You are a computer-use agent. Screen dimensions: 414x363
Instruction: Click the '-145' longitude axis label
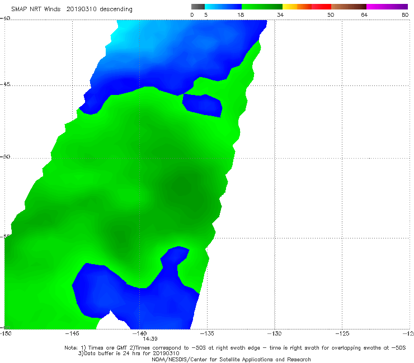click(72, 333)
